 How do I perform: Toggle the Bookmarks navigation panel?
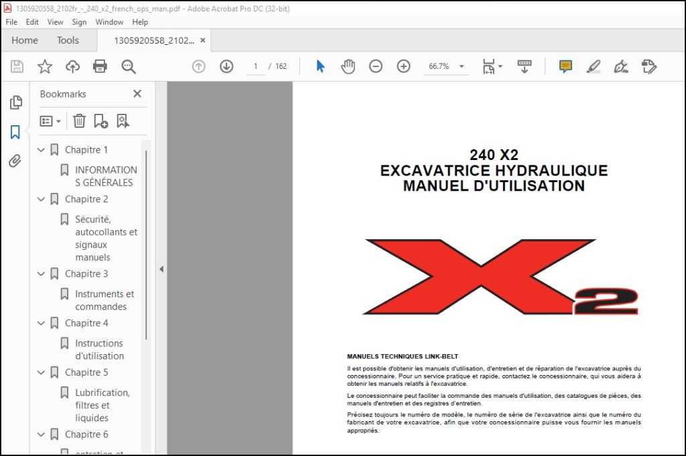15,132
